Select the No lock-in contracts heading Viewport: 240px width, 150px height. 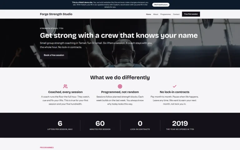point(174,92)
